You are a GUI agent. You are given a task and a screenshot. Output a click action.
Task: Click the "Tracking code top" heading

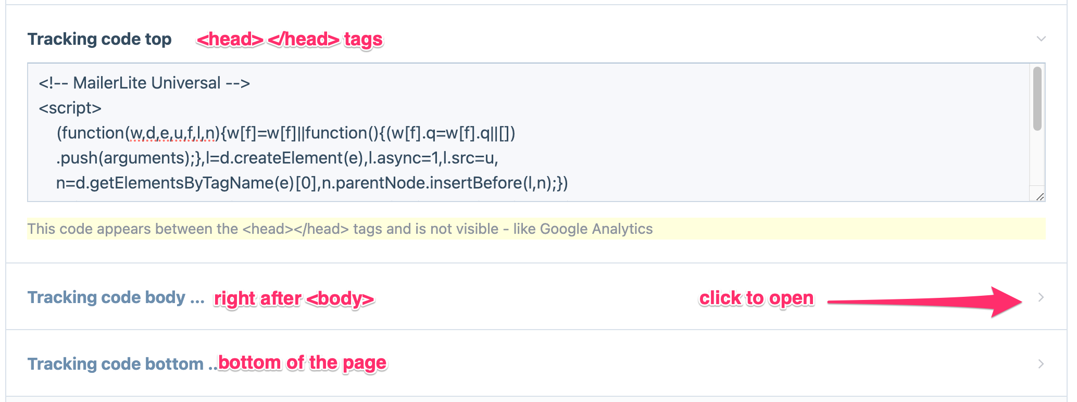click(x=99, y=39)
